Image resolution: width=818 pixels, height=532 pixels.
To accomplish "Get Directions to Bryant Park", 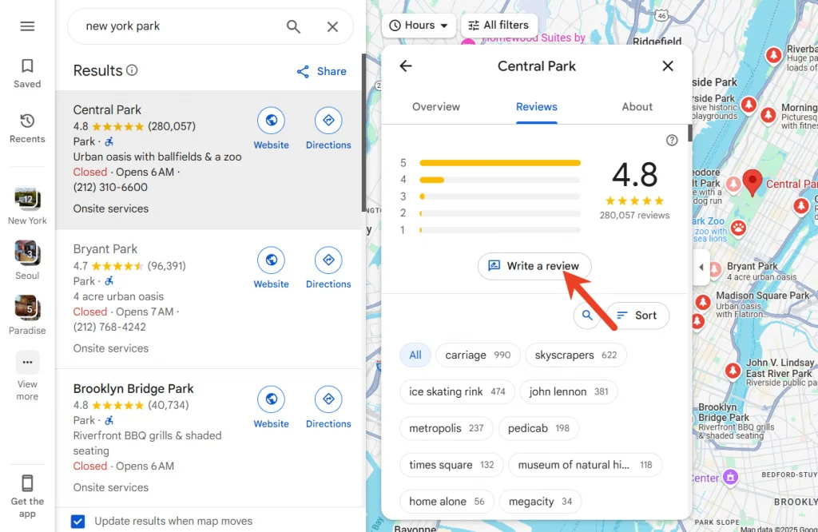I will pyautogui.click(x=328, y=260).
